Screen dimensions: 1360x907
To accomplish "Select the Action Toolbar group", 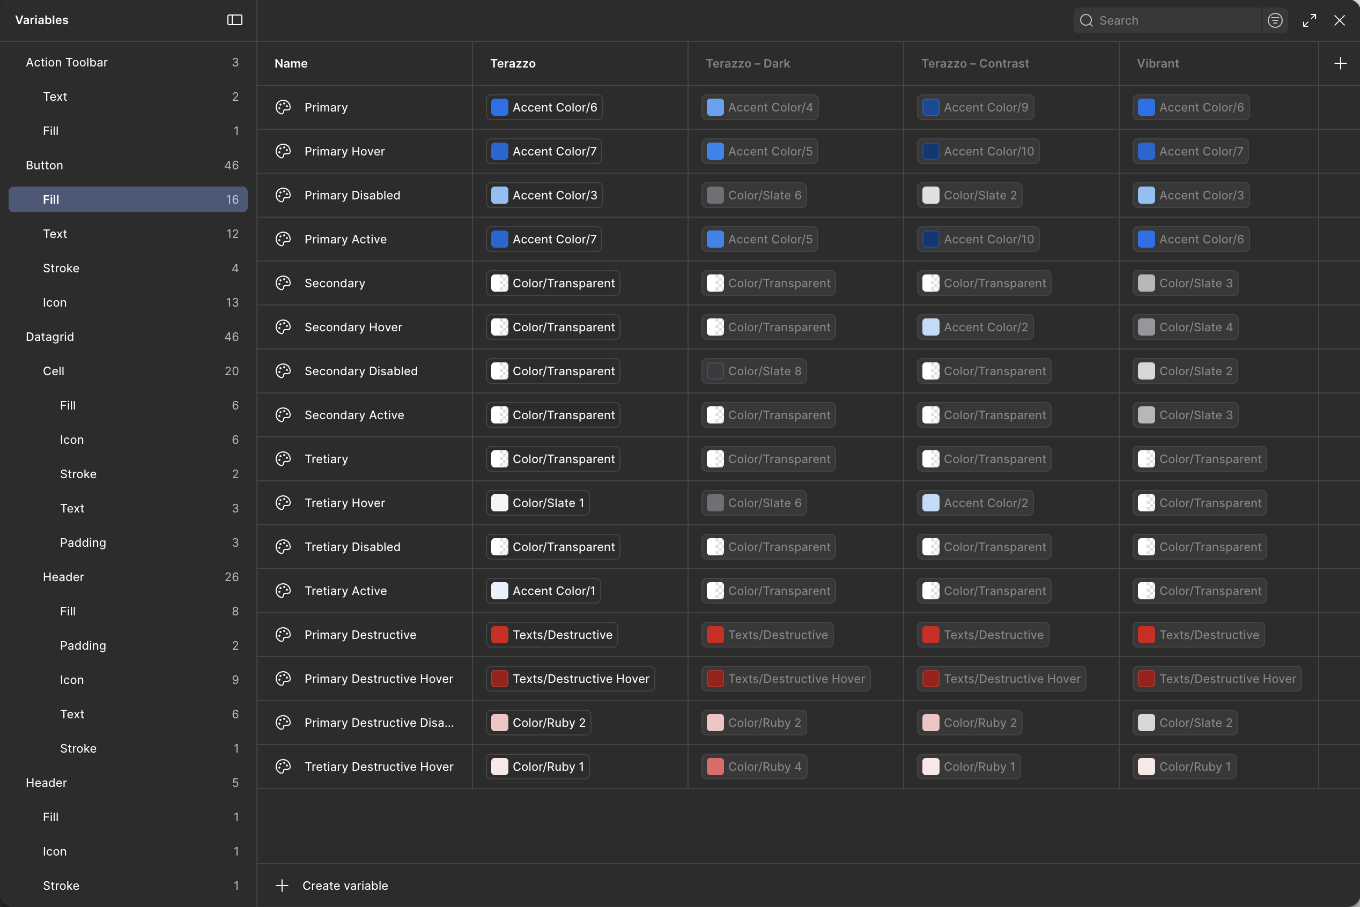I will click(128, 63).
